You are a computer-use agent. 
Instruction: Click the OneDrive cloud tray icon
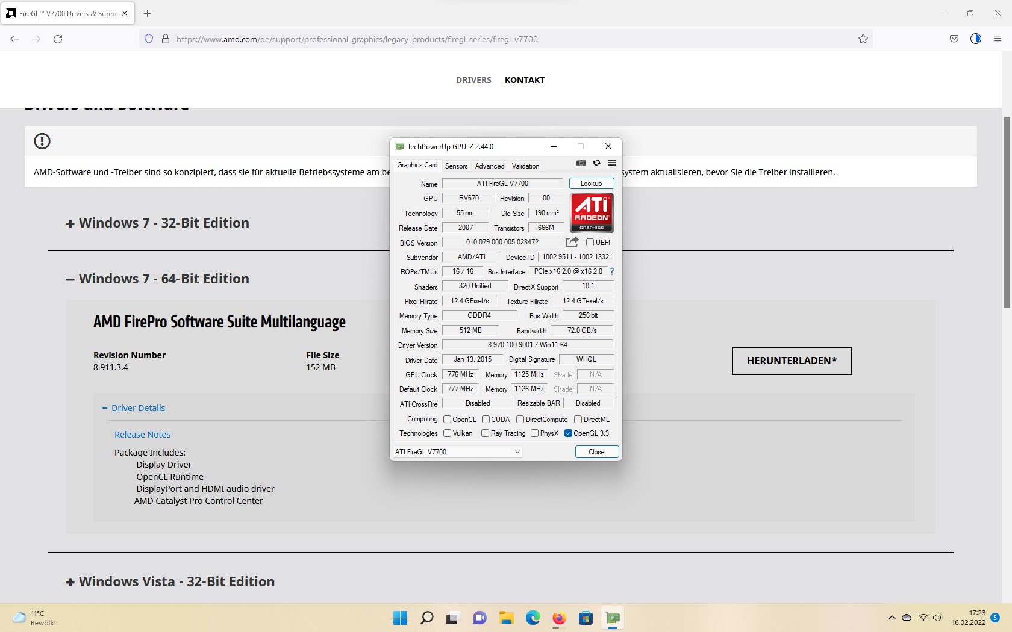tap(907, 618)
